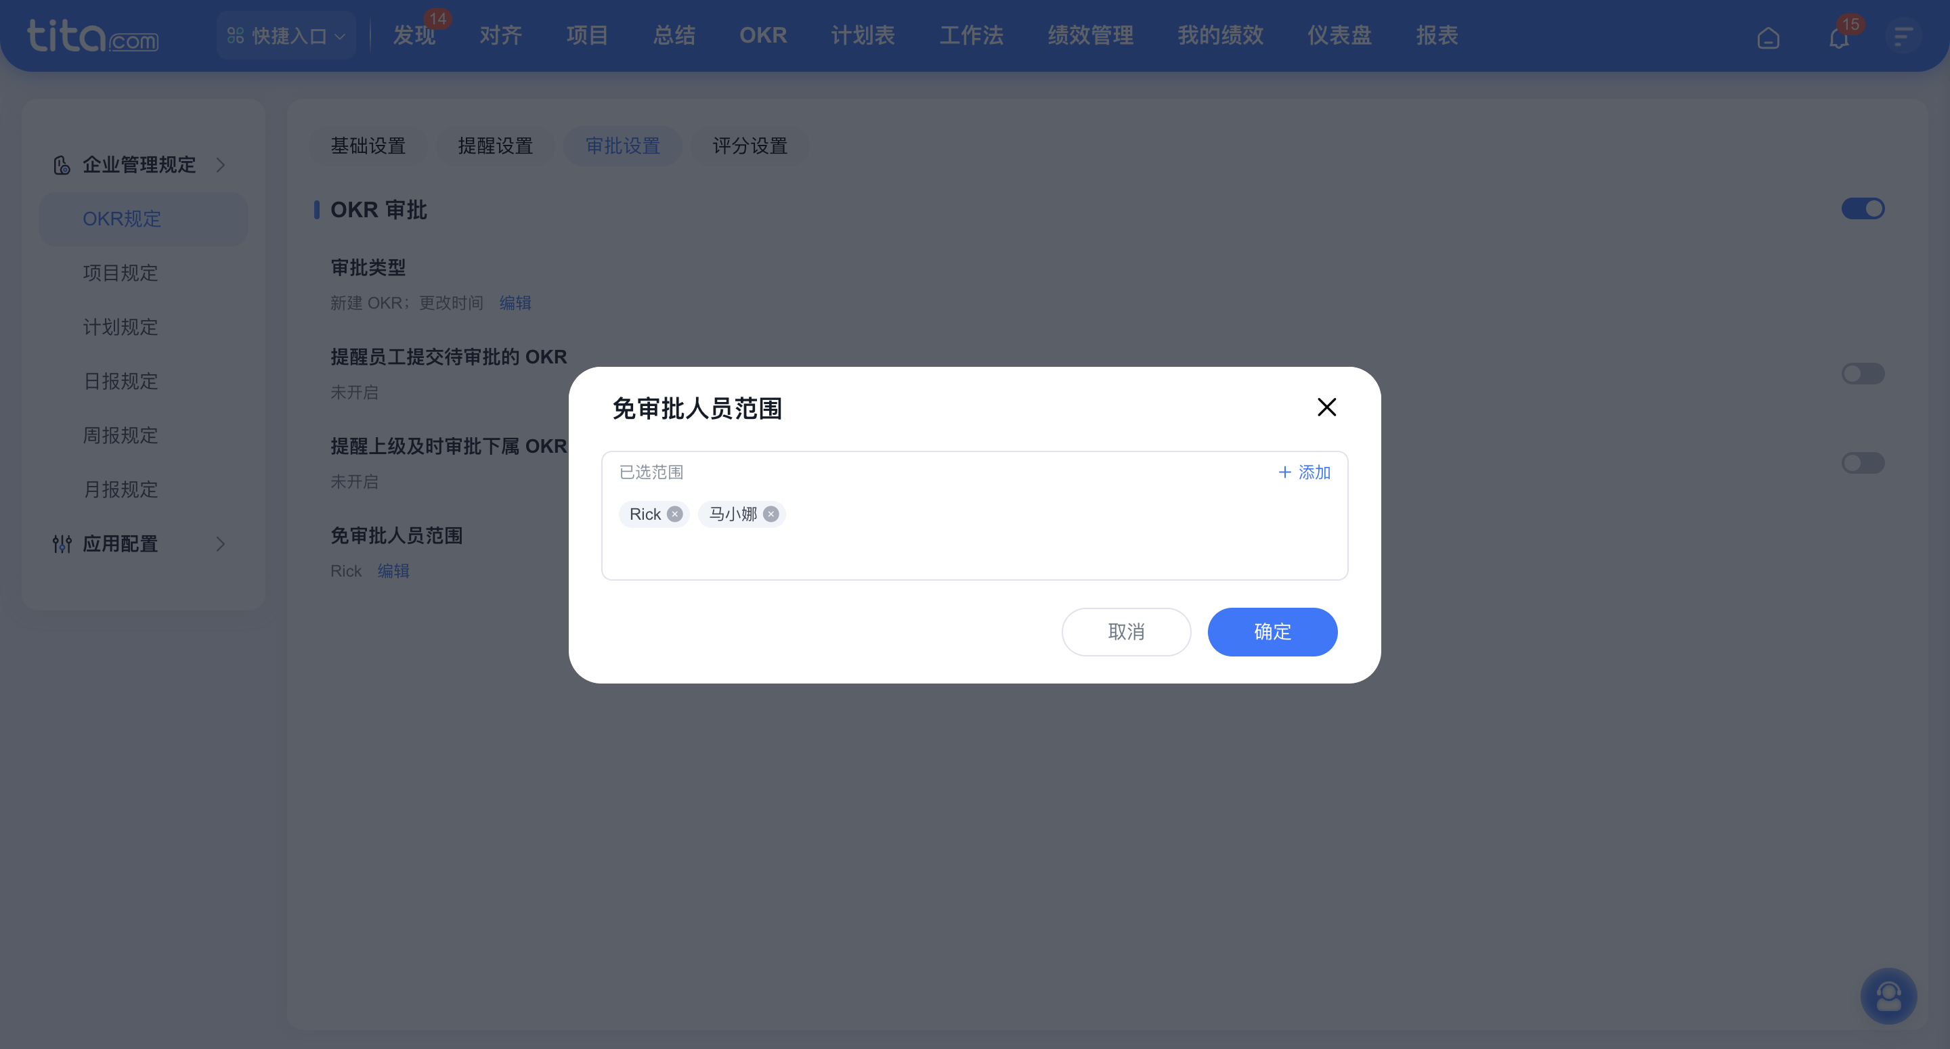The image size is (1950, 1049).
Task: Remove Rick tag using its x icon
Action: point(674,514)
